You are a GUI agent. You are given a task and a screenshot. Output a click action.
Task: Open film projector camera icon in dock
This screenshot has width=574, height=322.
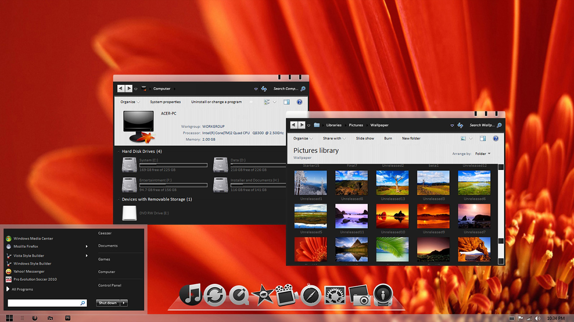(x=287, y=295)
